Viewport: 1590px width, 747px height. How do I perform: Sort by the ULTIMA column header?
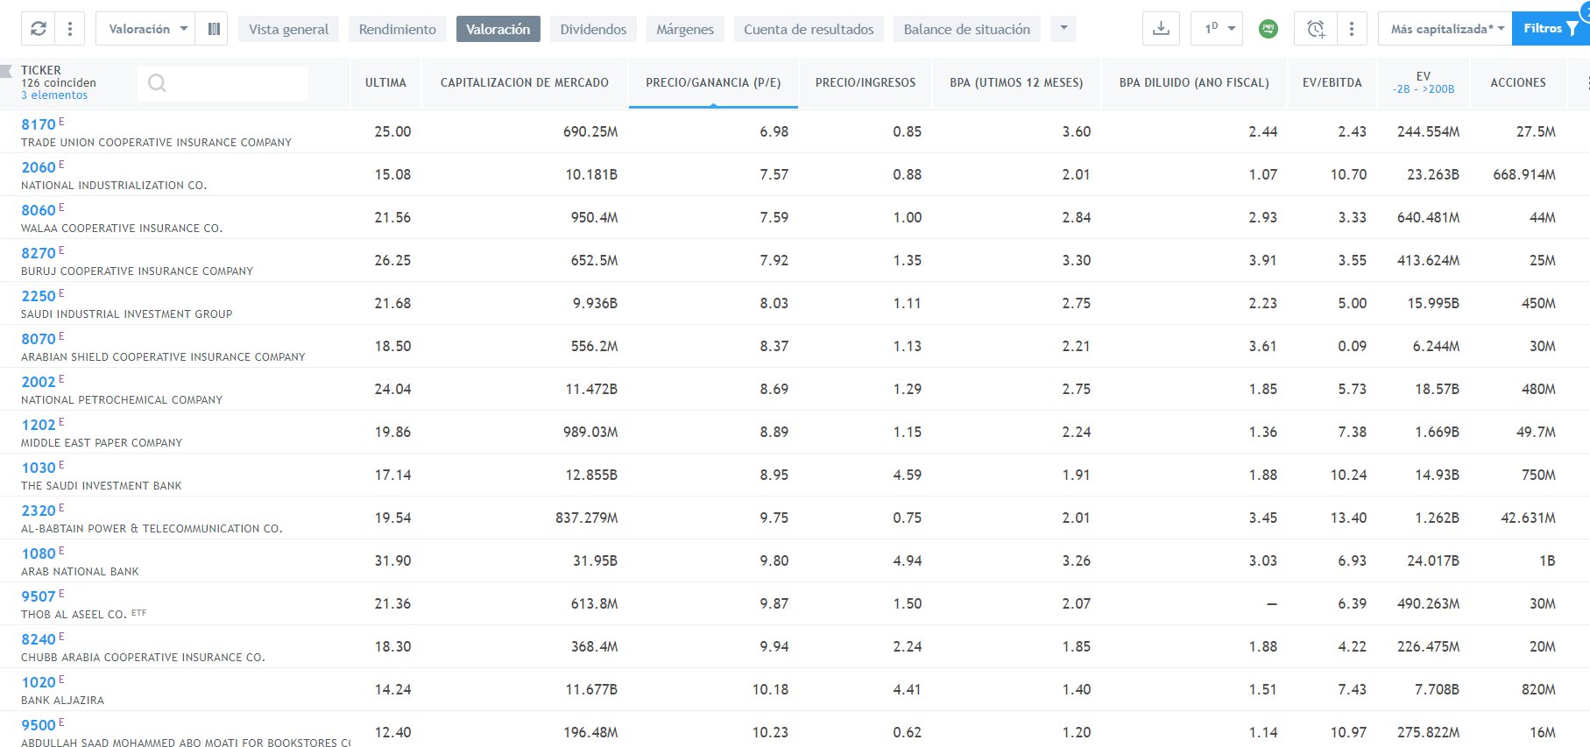(385, 82)
